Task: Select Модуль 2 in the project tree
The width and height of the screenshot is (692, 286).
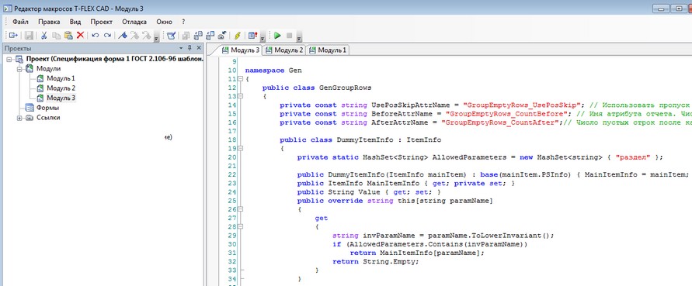Action: pos(61,88)
